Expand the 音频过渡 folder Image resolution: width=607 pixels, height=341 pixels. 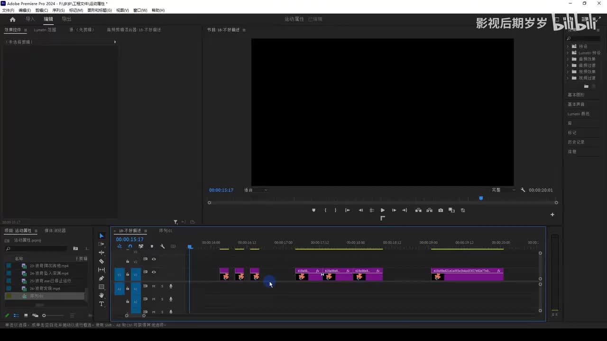[x=568, y=65]
